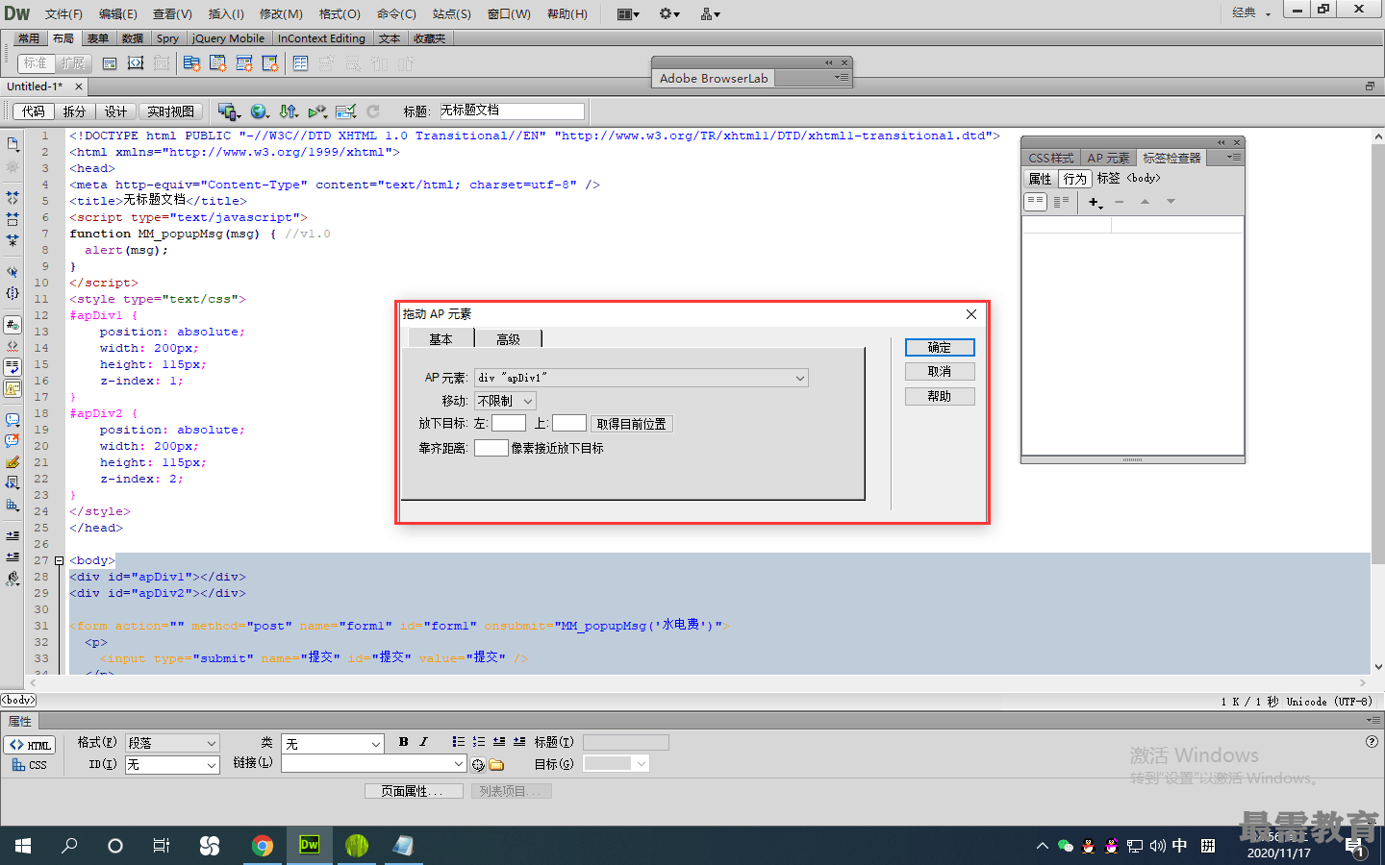
Task: Insert Div tag from layout toolbar
Action: (110, 63)
